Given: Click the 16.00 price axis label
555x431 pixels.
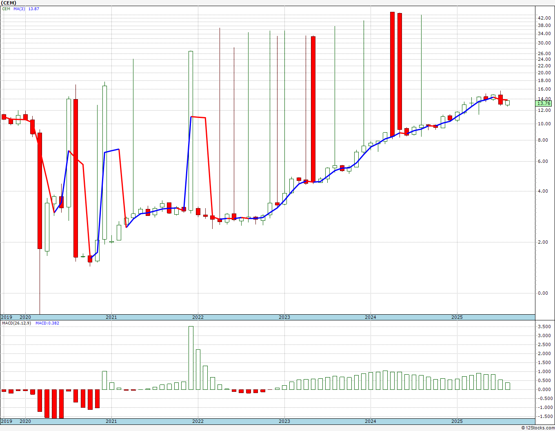Looking at the screenshot, I should (x=544, y=89).
